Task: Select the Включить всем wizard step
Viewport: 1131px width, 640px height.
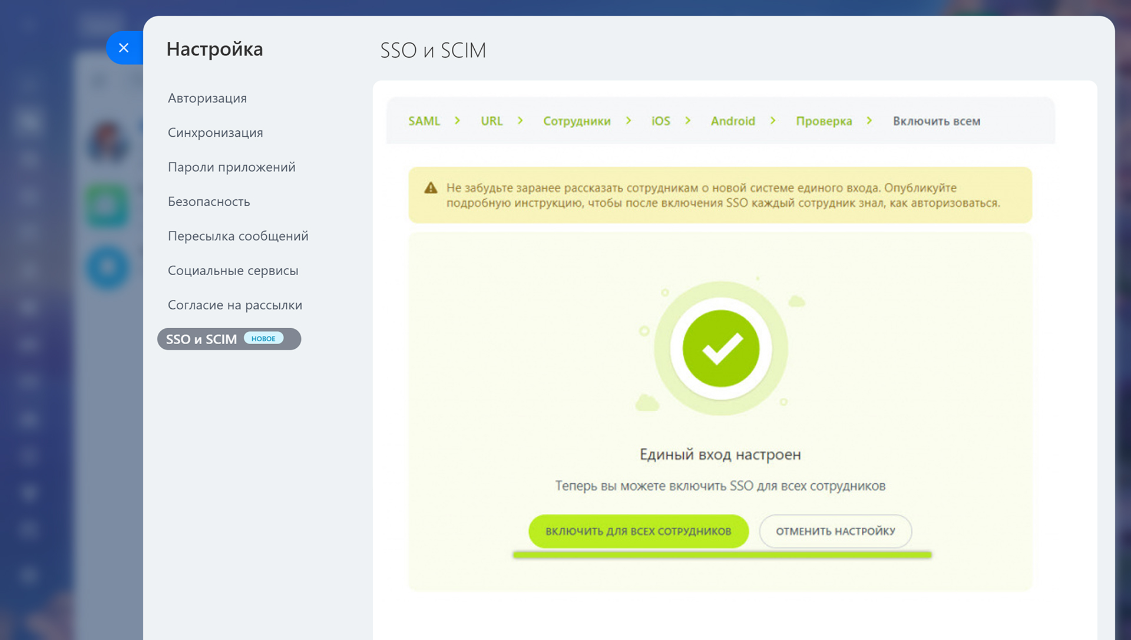Action: pos(937,121)
